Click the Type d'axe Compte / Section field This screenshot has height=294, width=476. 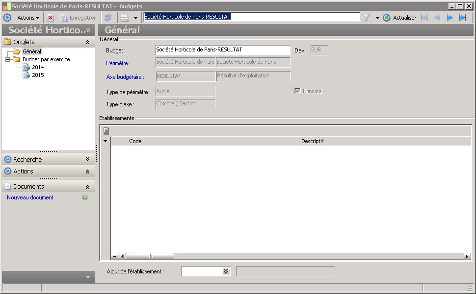[x=185, y=104]
